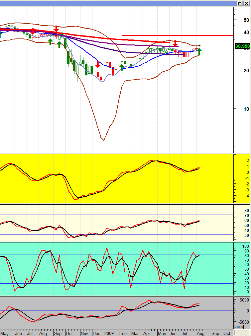
Task: Click the -4 value on yellow panel axis
Action: [x=247, y=196]
